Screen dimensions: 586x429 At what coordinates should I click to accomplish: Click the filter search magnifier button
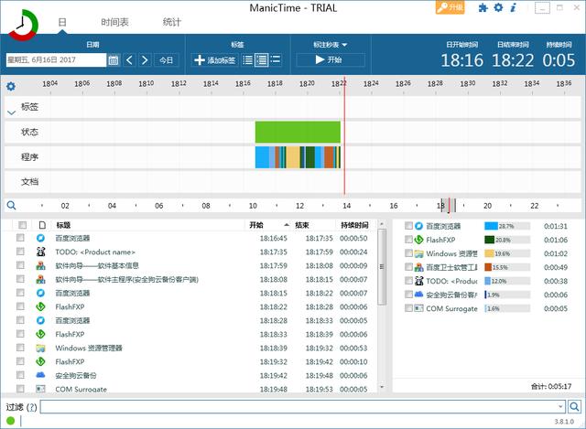click(x=574, y=406)
